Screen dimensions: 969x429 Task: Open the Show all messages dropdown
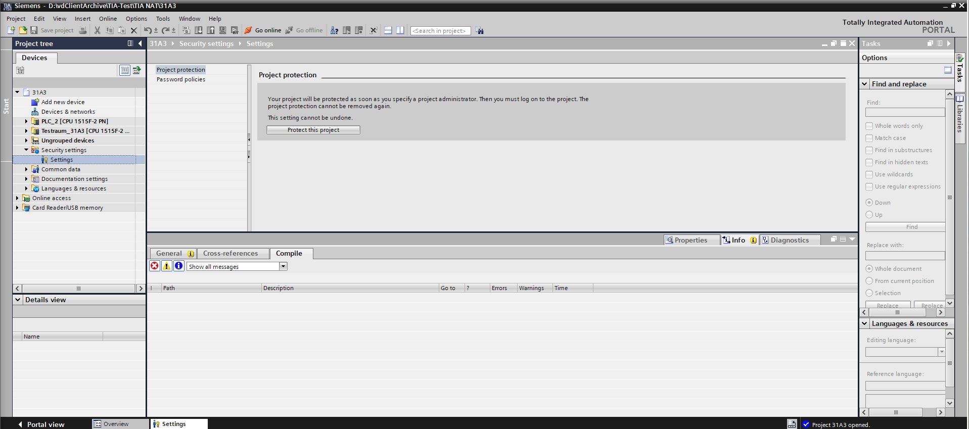click(x=283, y=266)
